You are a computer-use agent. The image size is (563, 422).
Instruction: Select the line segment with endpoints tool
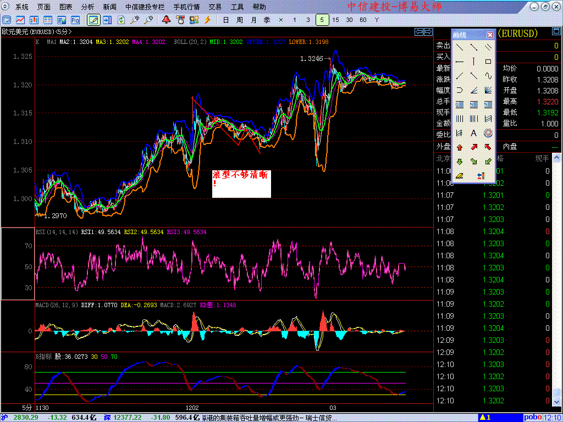pyautogui.click(x=473, y=47)
